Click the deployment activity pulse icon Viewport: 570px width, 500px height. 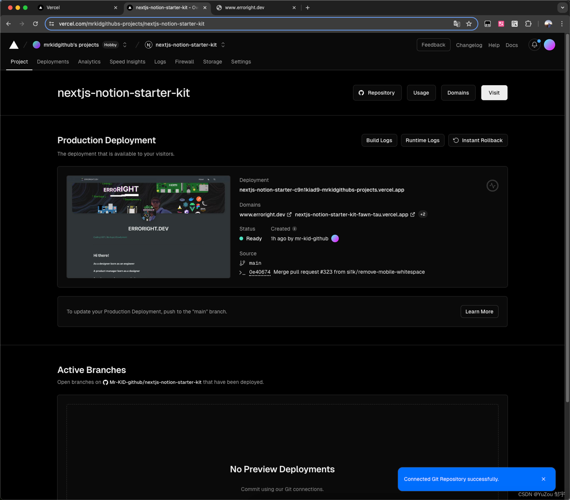(492, 186)
